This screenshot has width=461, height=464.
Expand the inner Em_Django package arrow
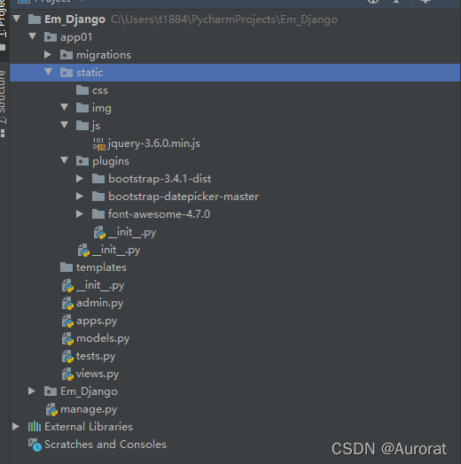(32, 391)
